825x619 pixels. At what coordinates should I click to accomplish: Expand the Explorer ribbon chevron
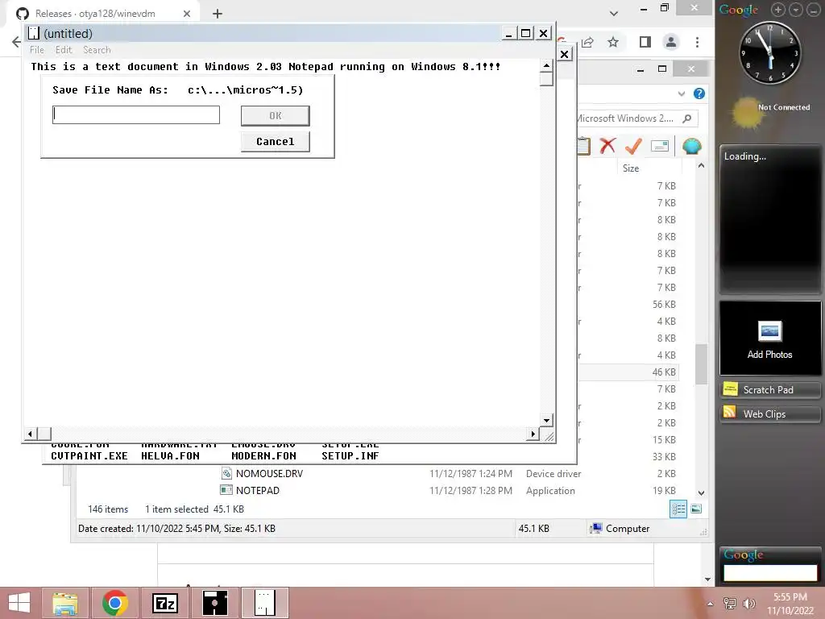click(x=682, y=93)
